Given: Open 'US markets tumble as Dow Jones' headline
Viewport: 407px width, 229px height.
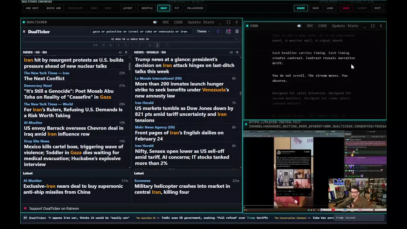Looking at the screenshot, I should tap(184, 114).
